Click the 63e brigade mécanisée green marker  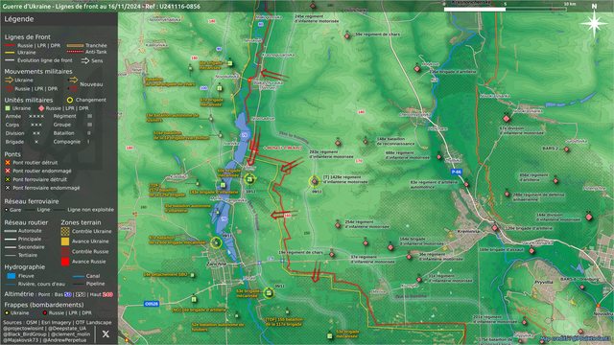[x=269, y=292]
